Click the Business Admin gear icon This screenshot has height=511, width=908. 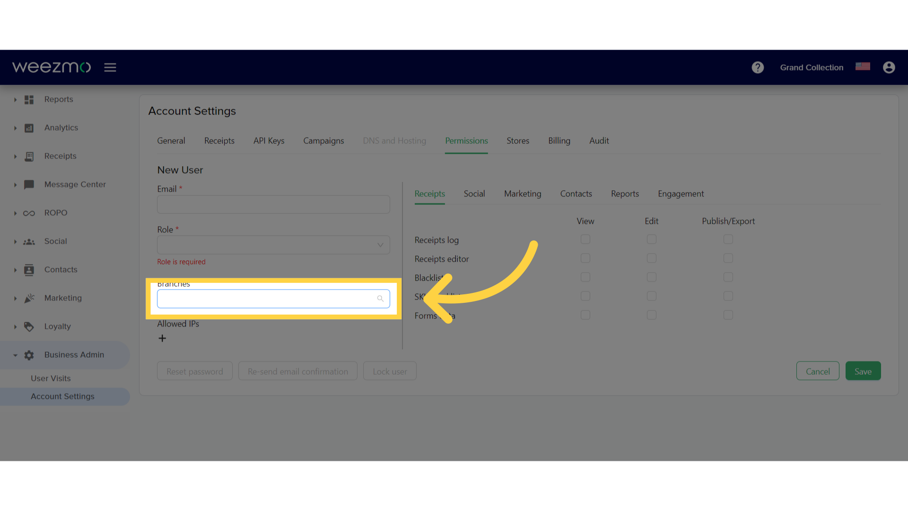click(29, 355)
